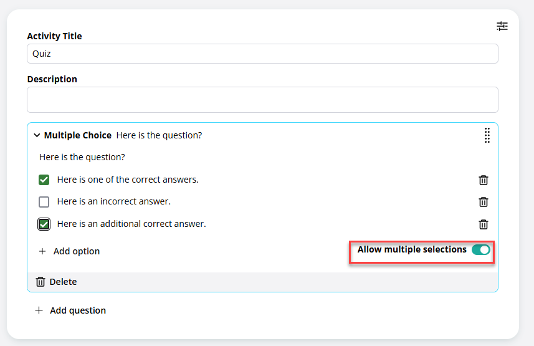Grab the question drag handle dots
The height and width of the screenshot is (346, 534).
click(487, 135)
